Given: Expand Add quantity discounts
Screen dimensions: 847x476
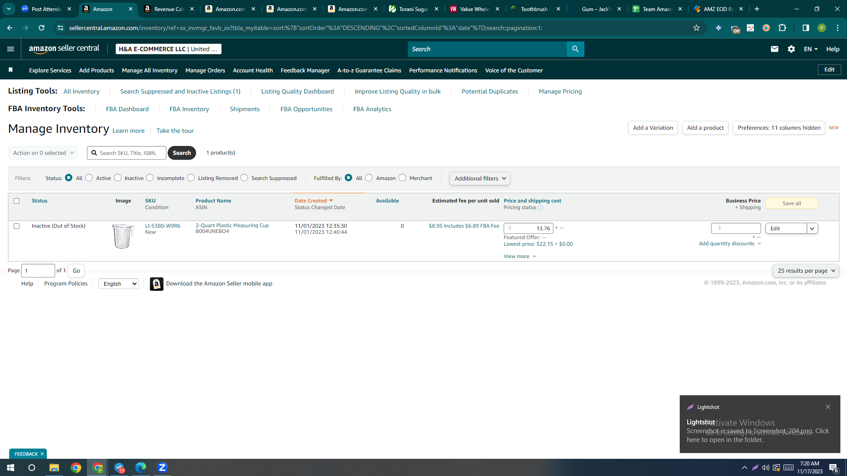Looking at the screenshot, I should tap(730, 244).
